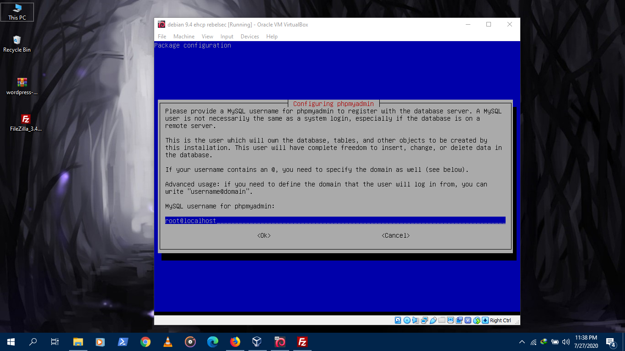This screenshot has width=625, height=351.
Task: Open the VirtualBox File menu
Action: (x=162, y=37)
